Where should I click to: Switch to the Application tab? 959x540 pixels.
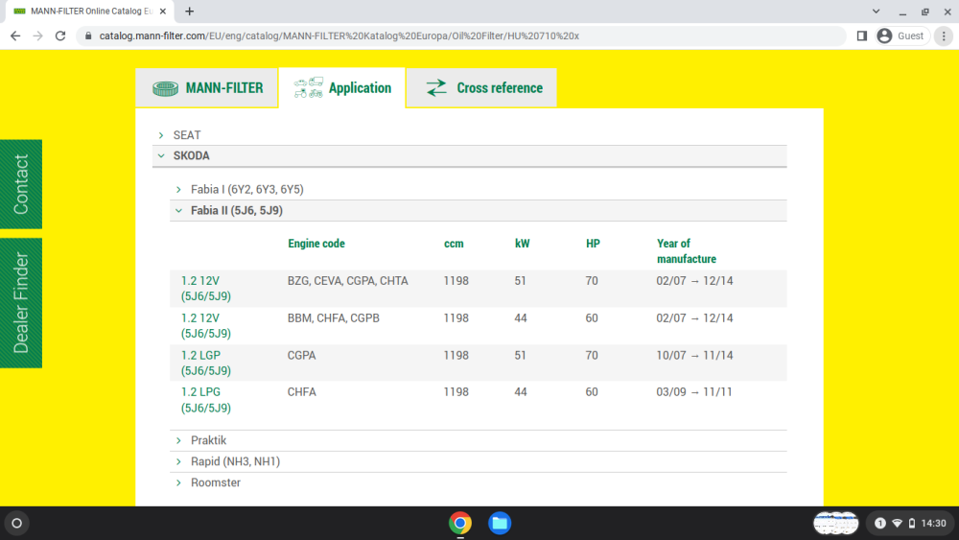coord(342,88)
